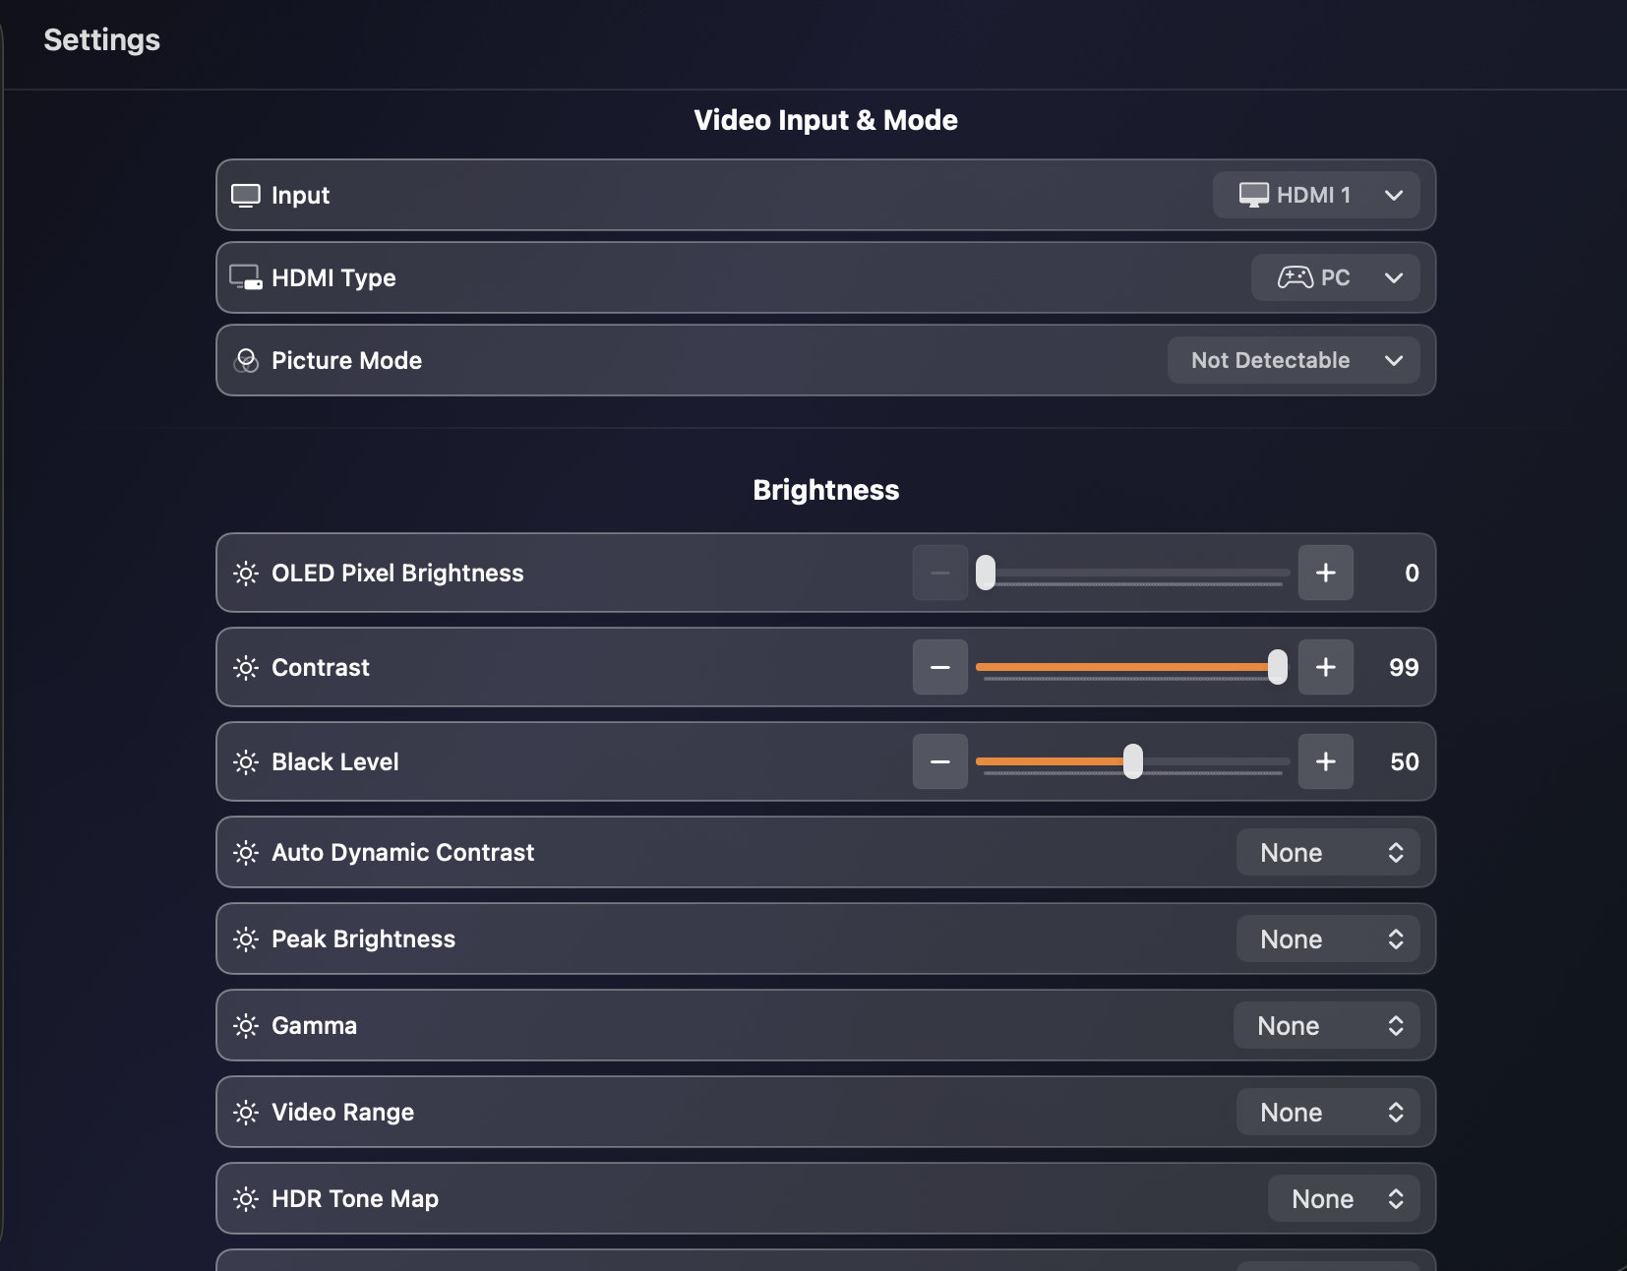Image resolution: width=1627 pixels, height=1271 pixels.
Task: Click the HDMI Type display icon
Action: pos(245,277)
